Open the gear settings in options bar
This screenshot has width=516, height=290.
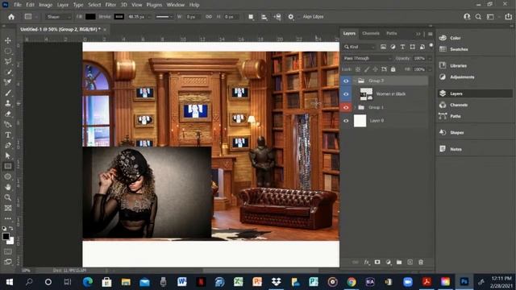pos(291,17)
